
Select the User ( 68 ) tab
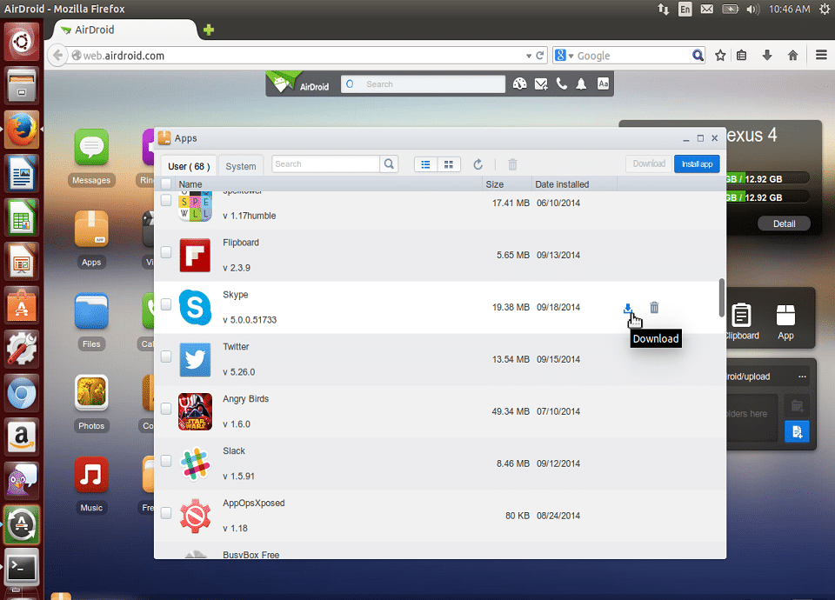[x=188, y=166]
